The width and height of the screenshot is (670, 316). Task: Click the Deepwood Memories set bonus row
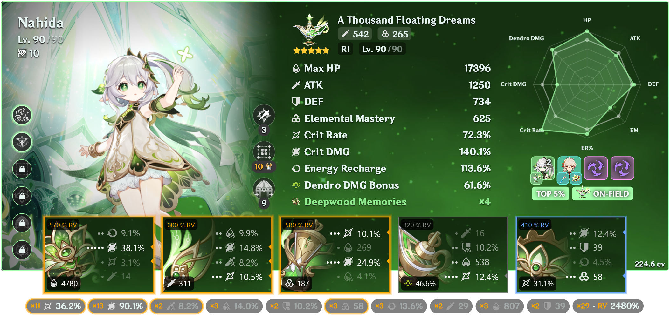(x=391, y=202)
